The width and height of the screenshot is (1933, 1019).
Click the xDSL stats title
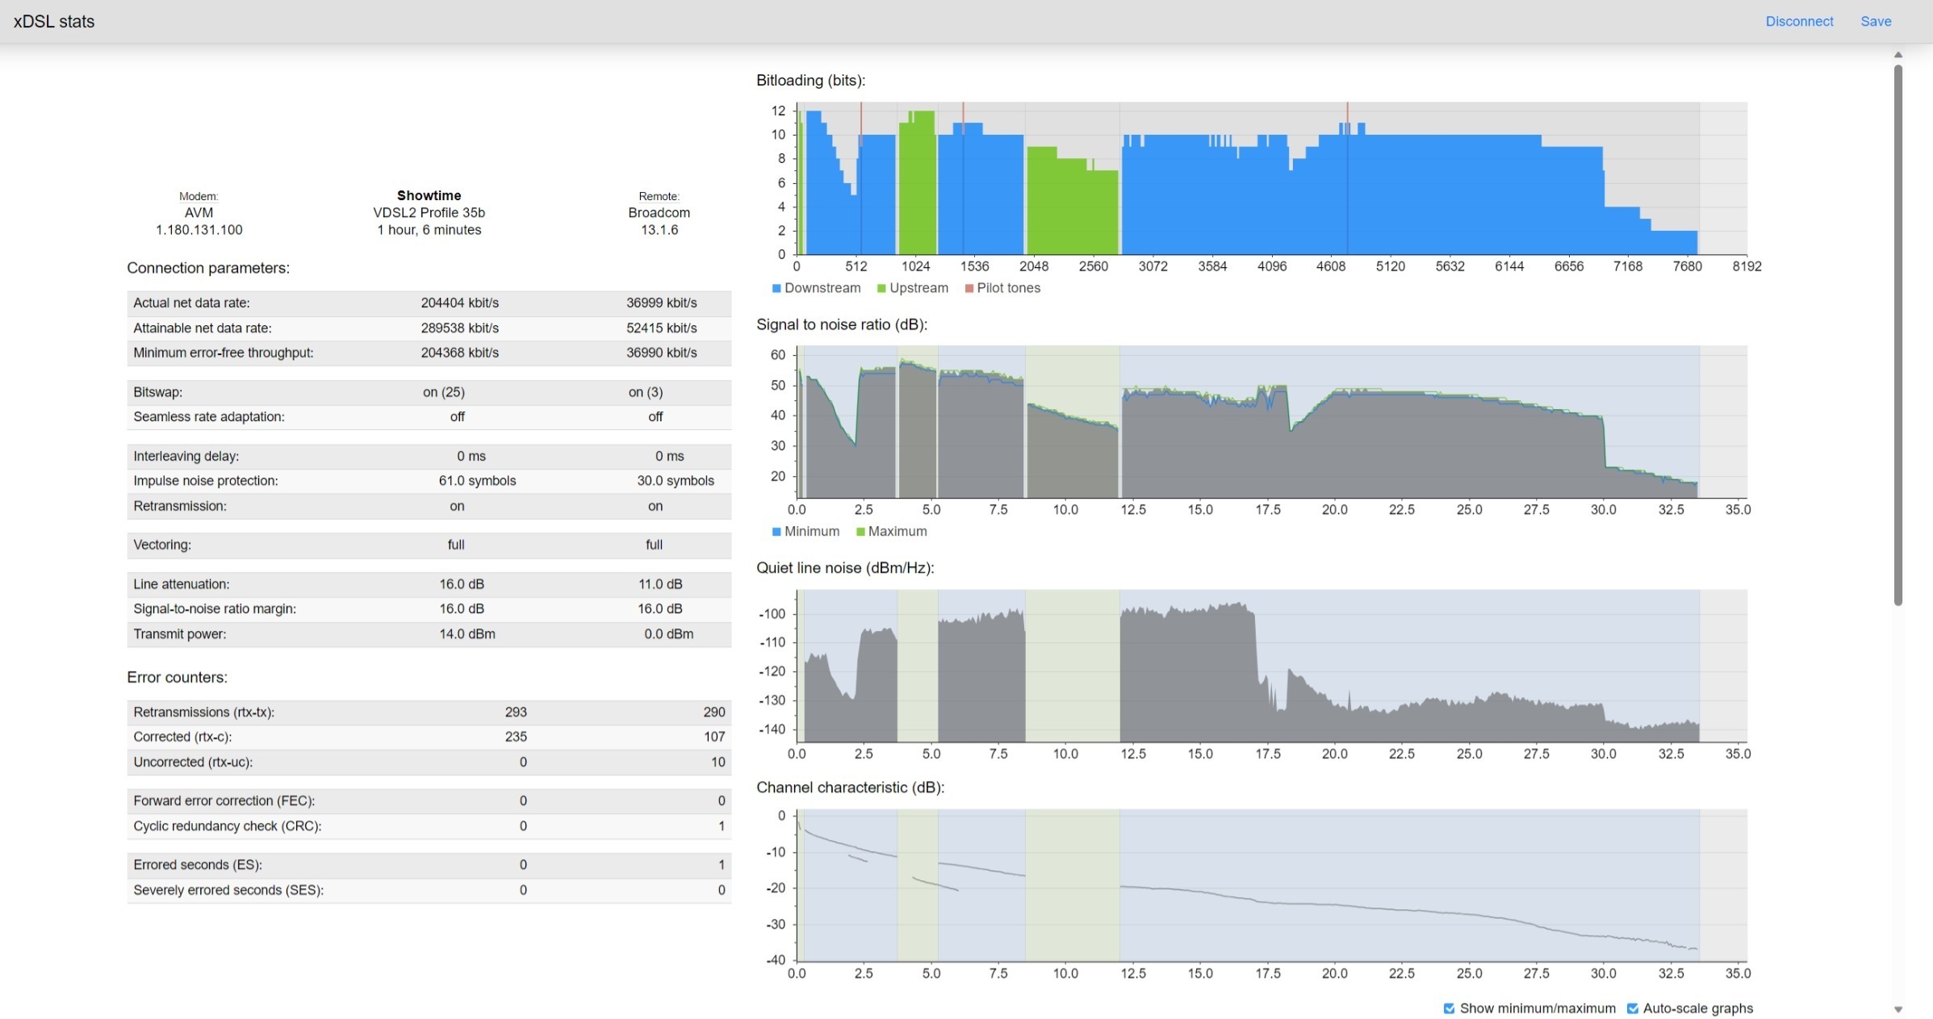[x=54, y=22]
